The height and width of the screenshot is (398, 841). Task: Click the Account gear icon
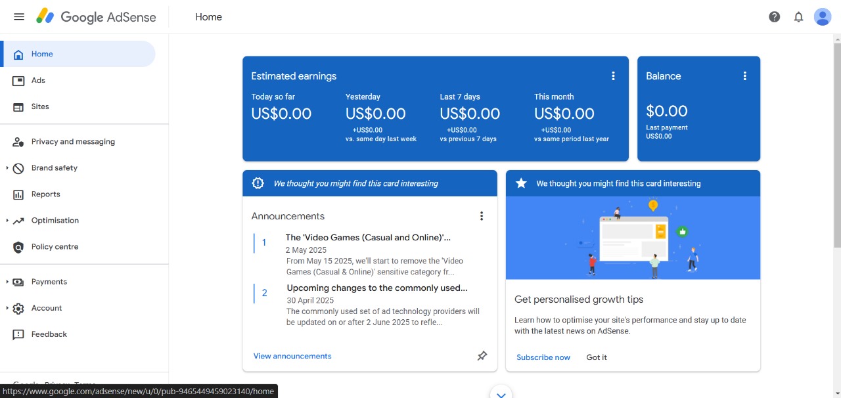(18, 309)
